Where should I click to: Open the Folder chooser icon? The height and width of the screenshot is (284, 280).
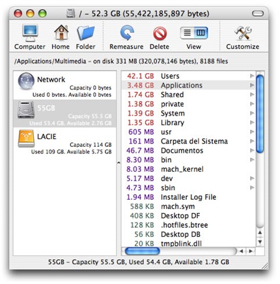point(85,33)
